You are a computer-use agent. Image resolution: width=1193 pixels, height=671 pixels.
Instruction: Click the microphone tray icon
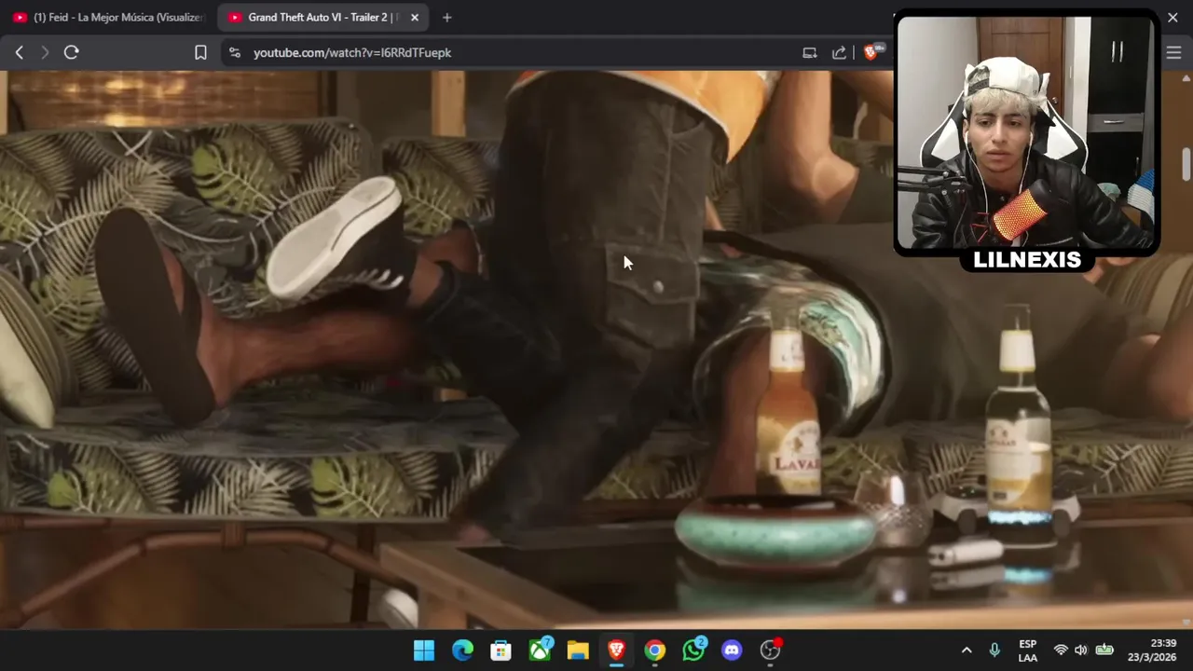point(994,650)
